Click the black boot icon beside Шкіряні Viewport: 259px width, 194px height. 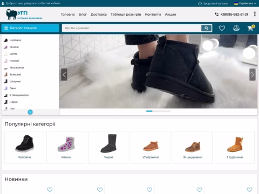point(6,81)
